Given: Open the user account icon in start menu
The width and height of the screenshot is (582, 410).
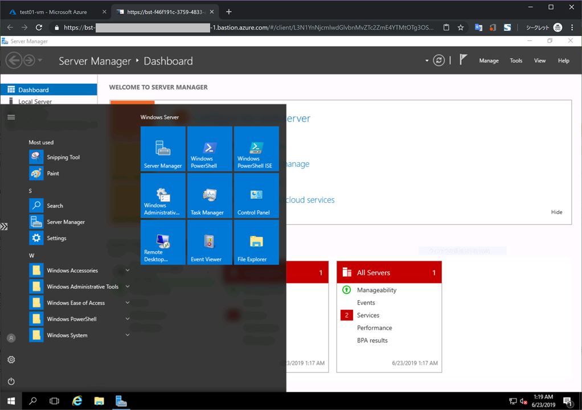Looking at the screenshot, I should (x=11, y=338).
